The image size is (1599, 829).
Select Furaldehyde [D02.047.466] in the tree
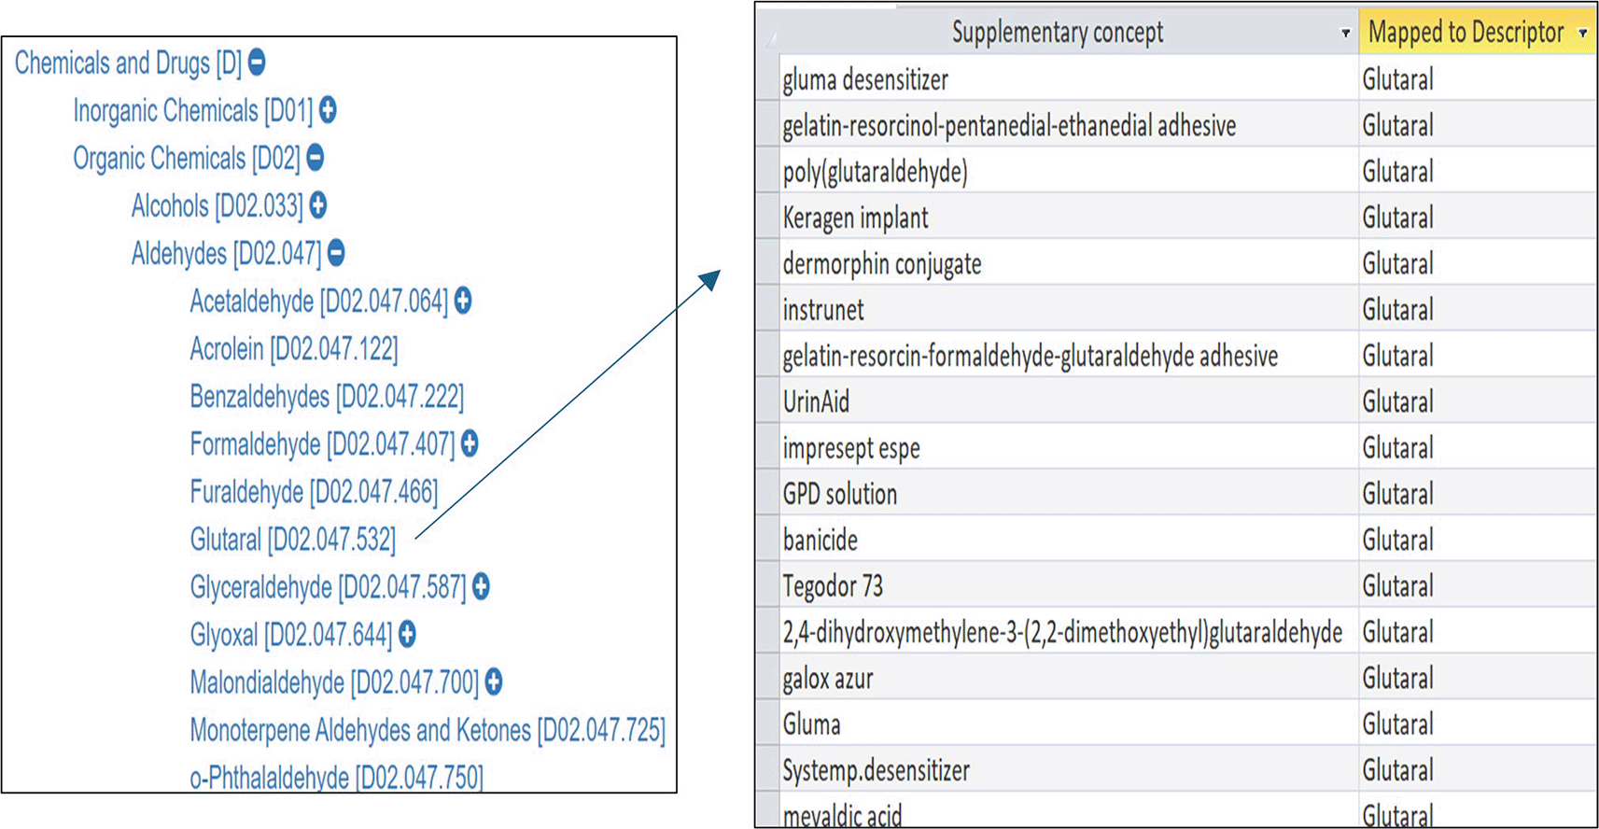[x=314, y=491]
